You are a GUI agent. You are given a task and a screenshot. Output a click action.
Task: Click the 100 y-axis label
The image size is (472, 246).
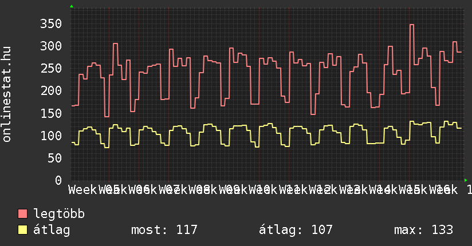pos(50,135)
